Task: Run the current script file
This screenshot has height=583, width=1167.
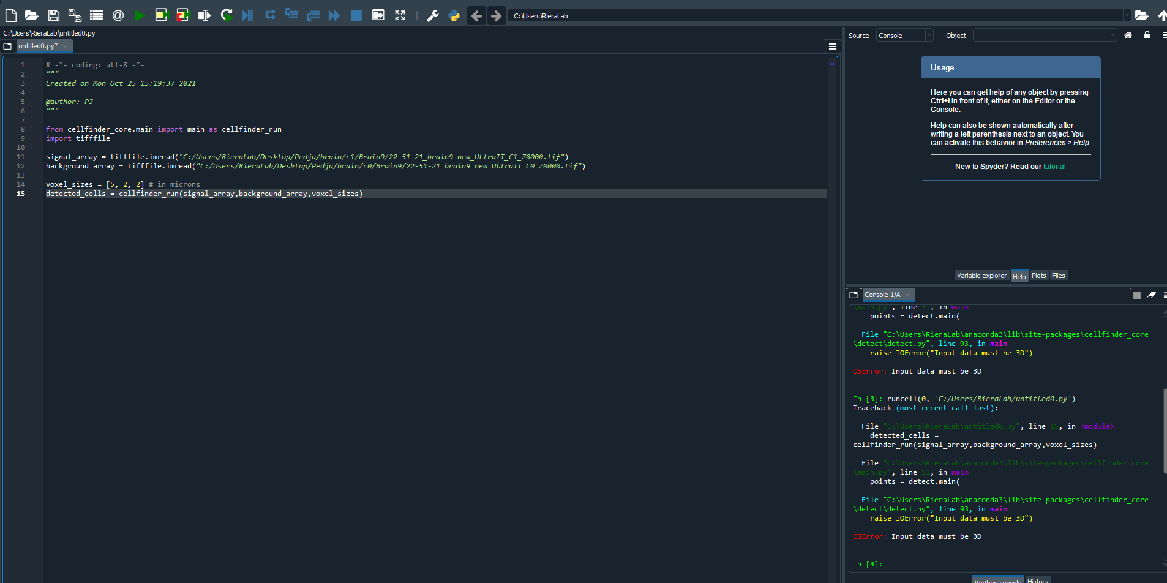Action: [x=140, y=15]
